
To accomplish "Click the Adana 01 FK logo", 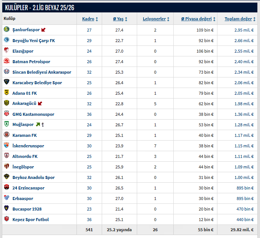I will [x=6, y=93].
